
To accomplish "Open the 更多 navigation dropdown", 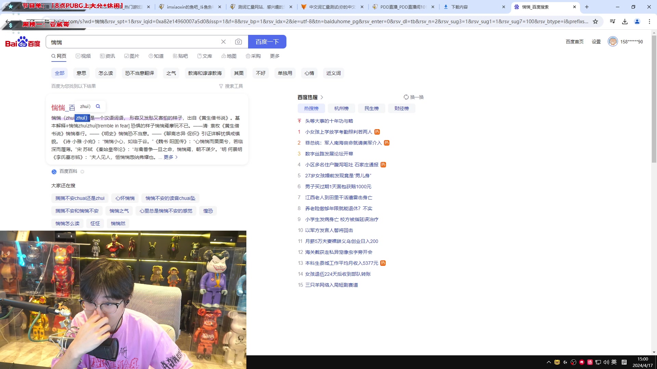I will [x=274, y=56].
